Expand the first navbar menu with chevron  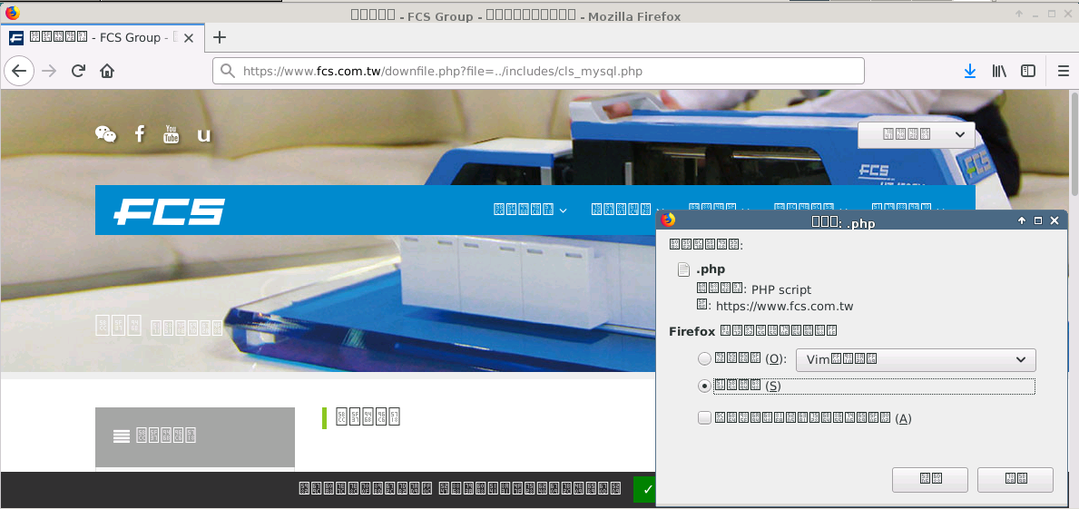(530, 210)
